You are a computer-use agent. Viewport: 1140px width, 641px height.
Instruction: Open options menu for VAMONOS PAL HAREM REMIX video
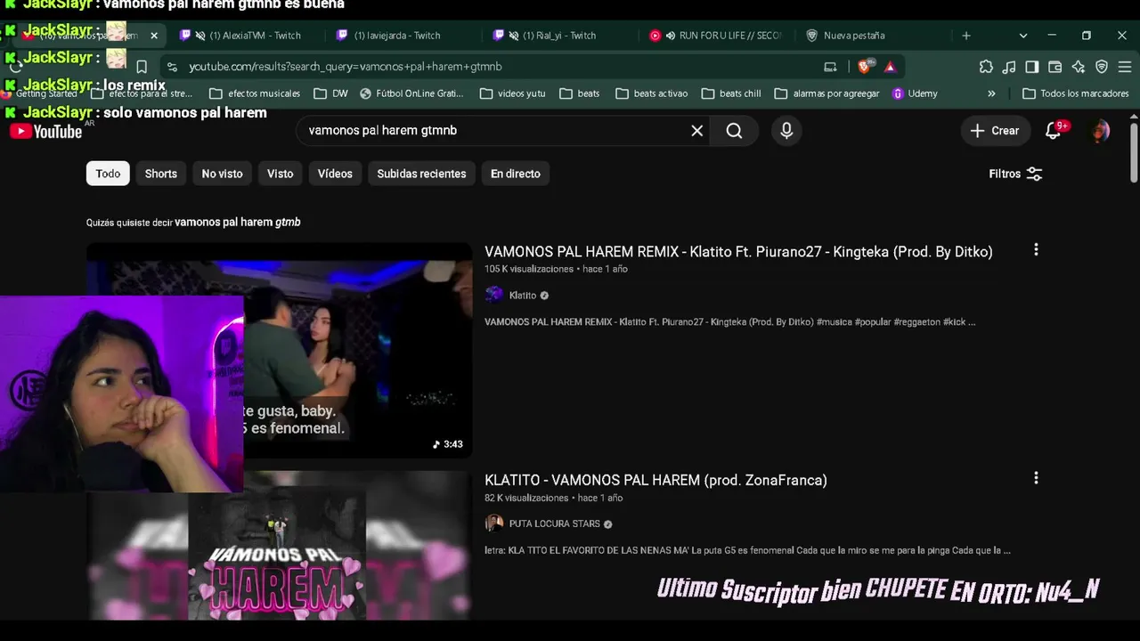pos(1036,250)
